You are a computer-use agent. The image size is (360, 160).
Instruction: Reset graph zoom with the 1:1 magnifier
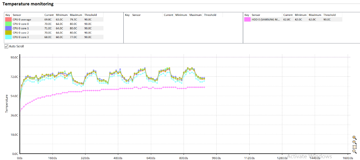(354, 152)
